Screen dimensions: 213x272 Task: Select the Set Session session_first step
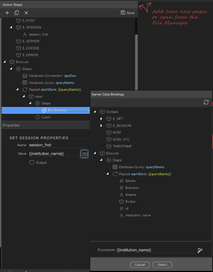point(46,110)
